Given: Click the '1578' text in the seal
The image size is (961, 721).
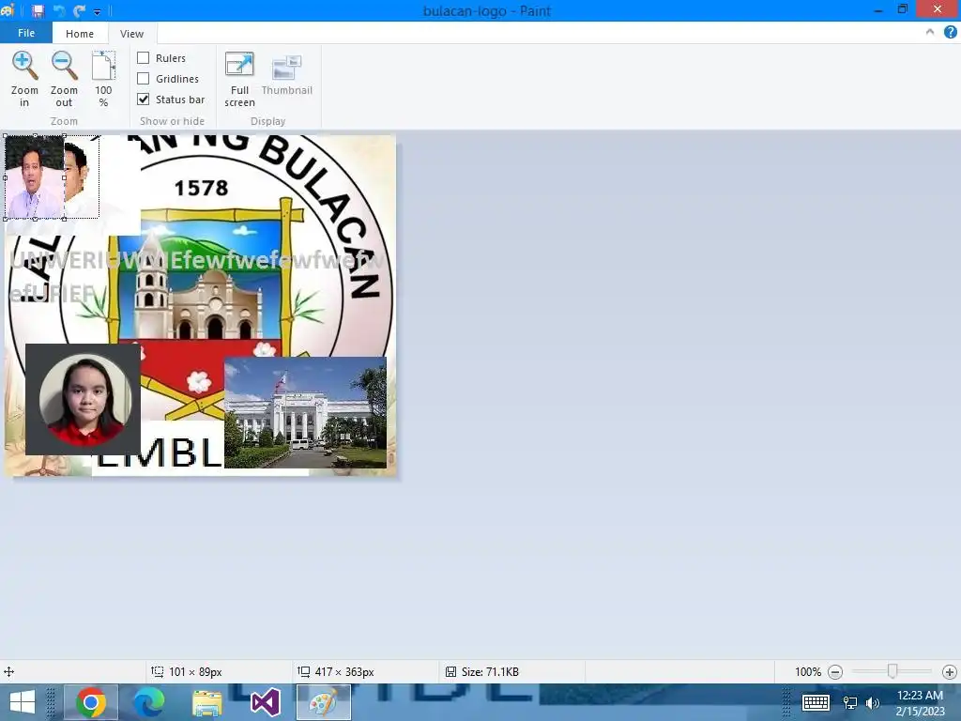Looking at the screenshot, I should point(201,188).
